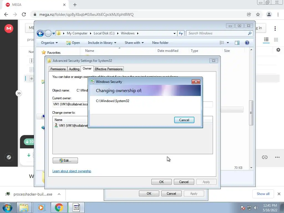Close Advanced Security Settings for System32
The height and width of the screenshot is (213, 284).
click(x=214, y=60)
